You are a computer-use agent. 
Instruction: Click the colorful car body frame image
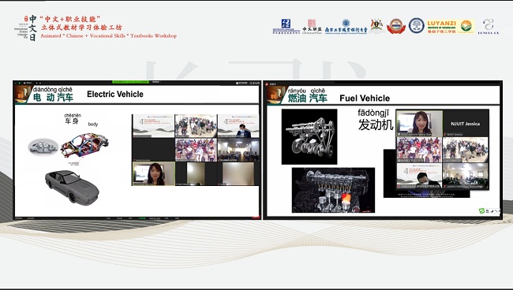[84, 145]
